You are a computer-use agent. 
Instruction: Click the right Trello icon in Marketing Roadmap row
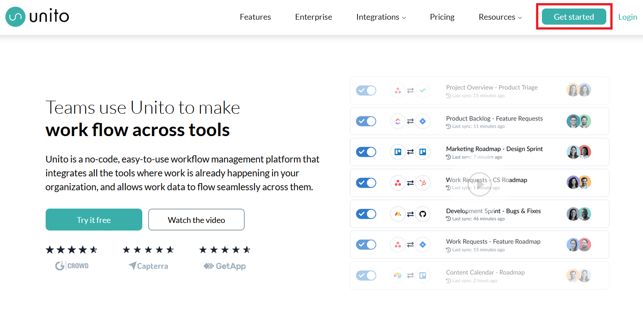coord(422,152)
